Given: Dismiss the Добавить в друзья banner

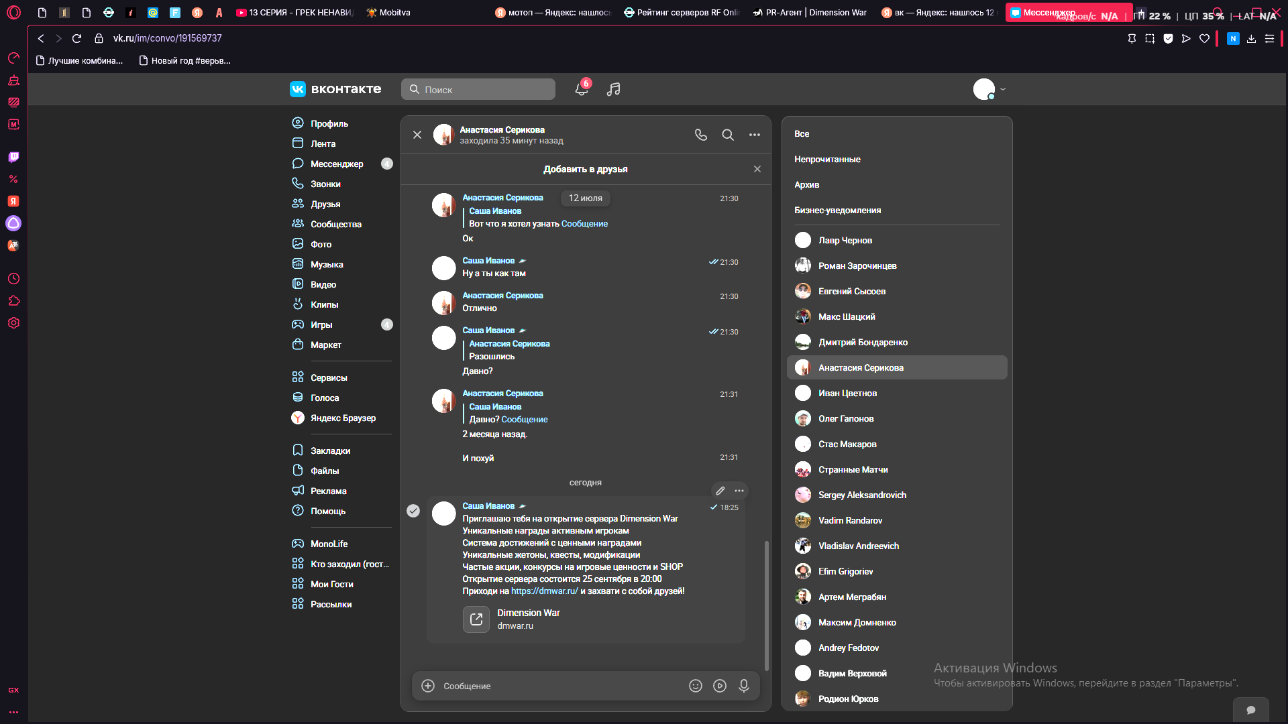Looking at the screenshot, I should click(x=757, y=169).
